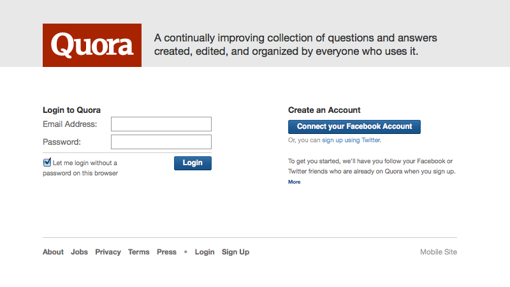Click the "Password:" label text

point(62,142)
